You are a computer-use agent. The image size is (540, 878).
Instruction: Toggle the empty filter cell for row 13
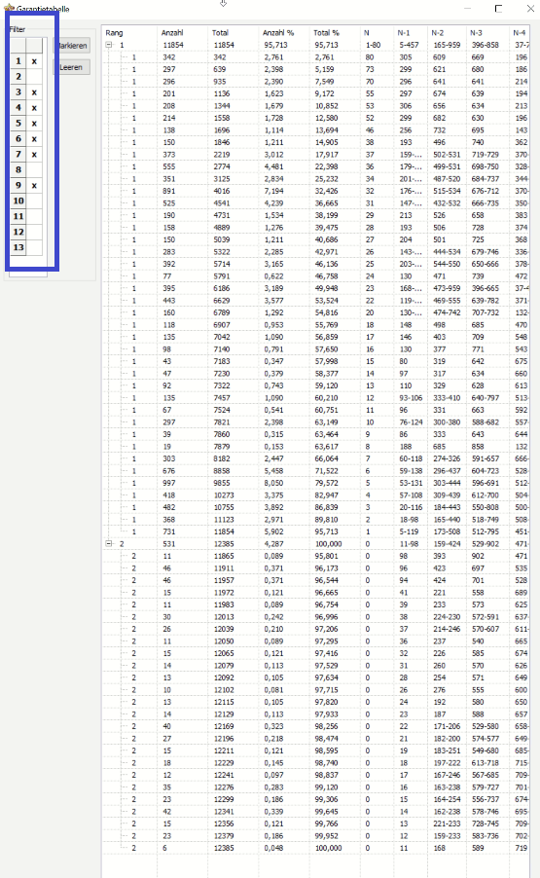[x=34, y=247]
